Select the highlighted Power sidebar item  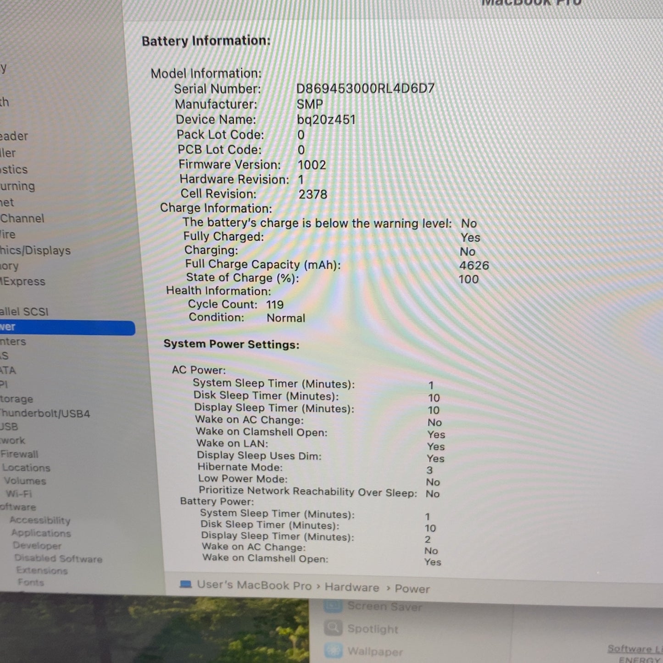pyautogui.click(x=67, y=327)
